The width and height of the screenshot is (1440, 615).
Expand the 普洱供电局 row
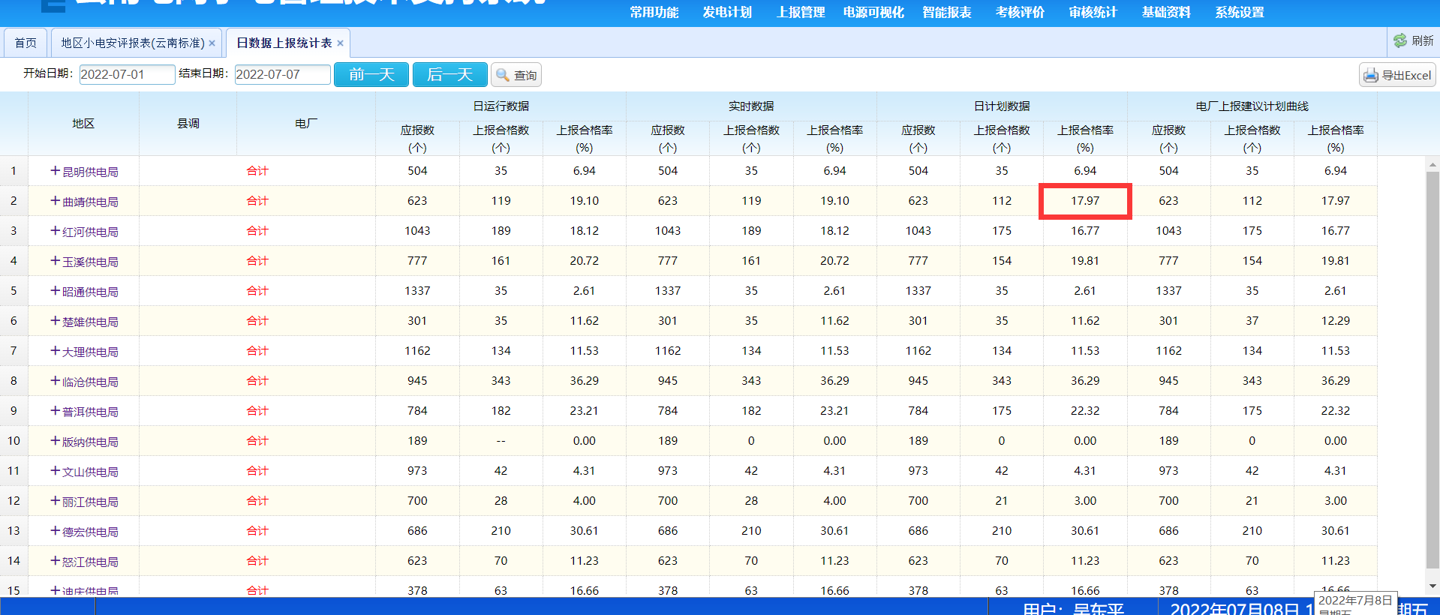[56, 411]
